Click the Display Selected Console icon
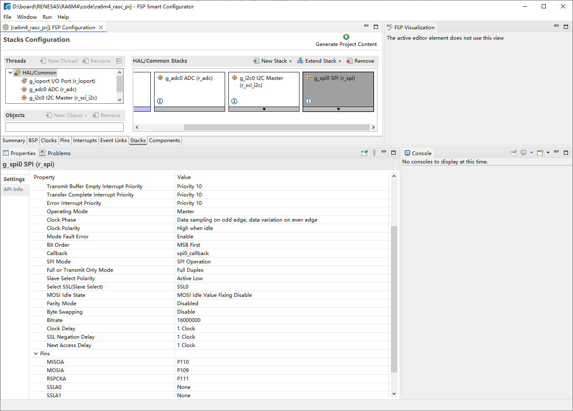 tap(523, 153)
